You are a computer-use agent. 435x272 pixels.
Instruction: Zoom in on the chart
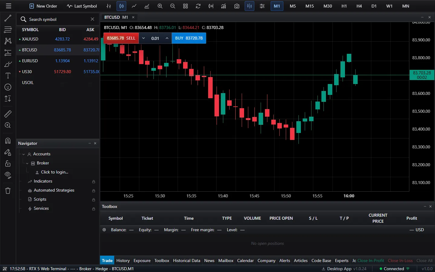pyautogui.click(x=160, y=6)
